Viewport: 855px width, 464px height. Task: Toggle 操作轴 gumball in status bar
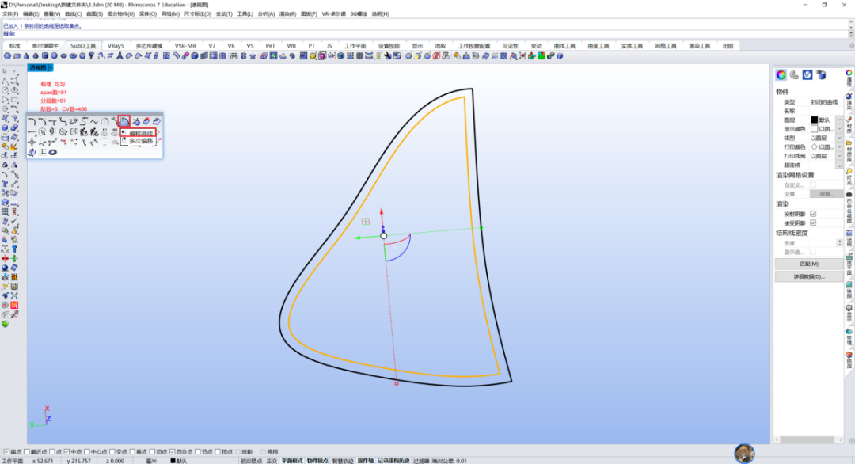click(365, 461)
